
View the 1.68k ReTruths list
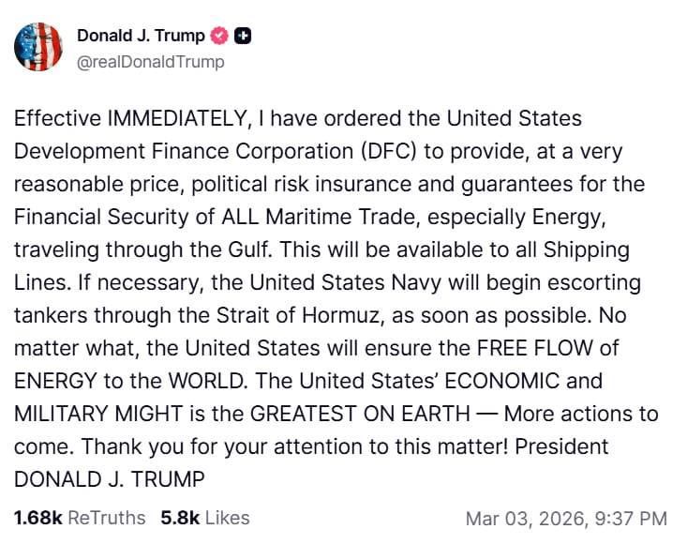click(80, 518)
